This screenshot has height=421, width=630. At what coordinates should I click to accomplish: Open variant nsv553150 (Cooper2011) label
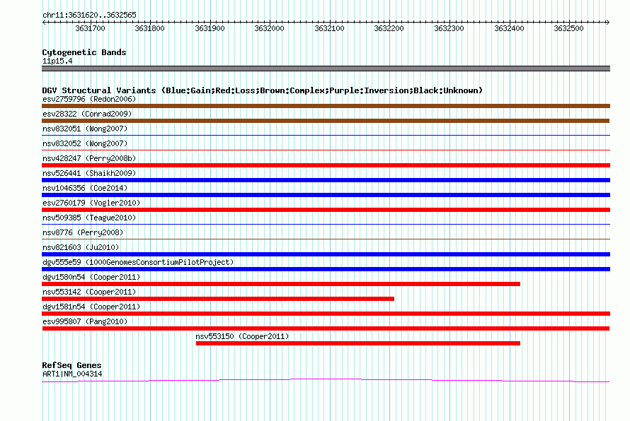(242, 336)
